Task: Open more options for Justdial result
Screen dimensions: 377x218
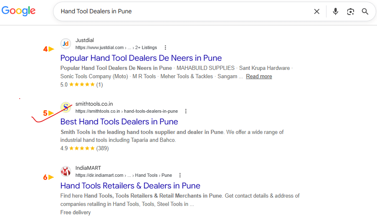Action: point(165,47)
